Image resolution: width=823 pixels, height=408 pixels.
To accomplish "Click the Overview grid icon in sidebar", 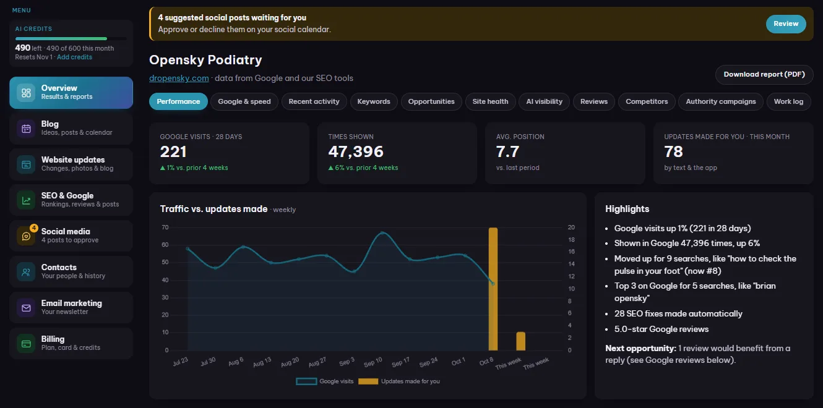I will [x=26, y=93].
